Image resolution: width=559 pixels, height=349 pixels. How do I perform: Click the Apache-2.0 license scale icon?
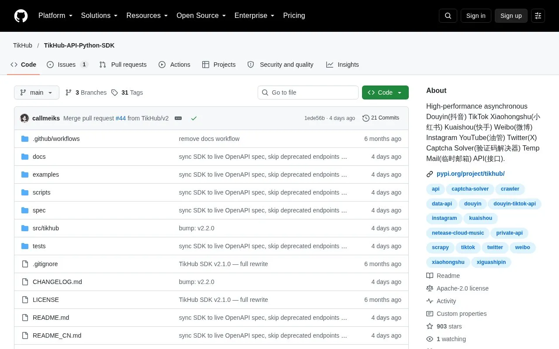pos(430,288)
